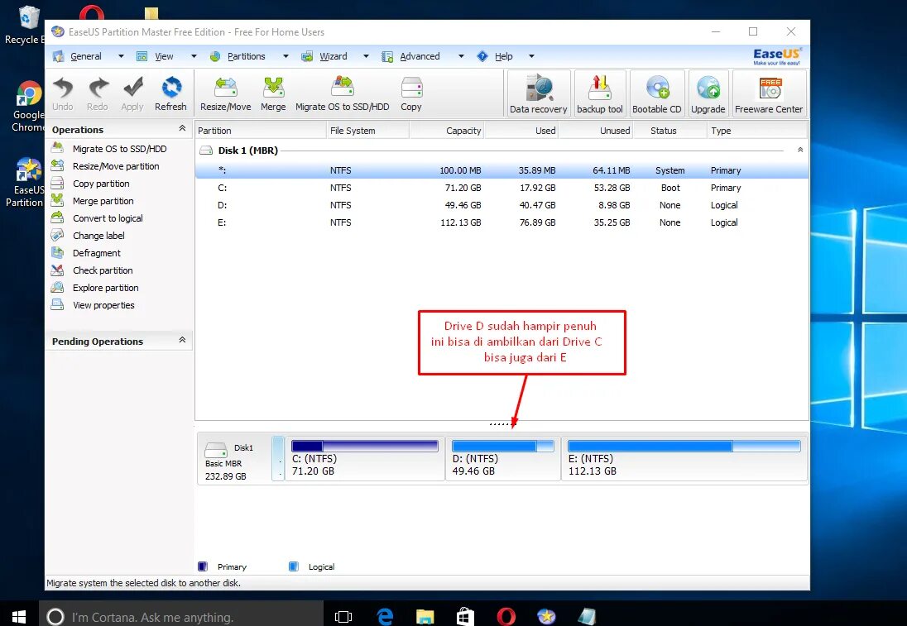The image size is (907, 626).
Task: Open Microsoft Edge from taskbar
Action: coord(385,616)
